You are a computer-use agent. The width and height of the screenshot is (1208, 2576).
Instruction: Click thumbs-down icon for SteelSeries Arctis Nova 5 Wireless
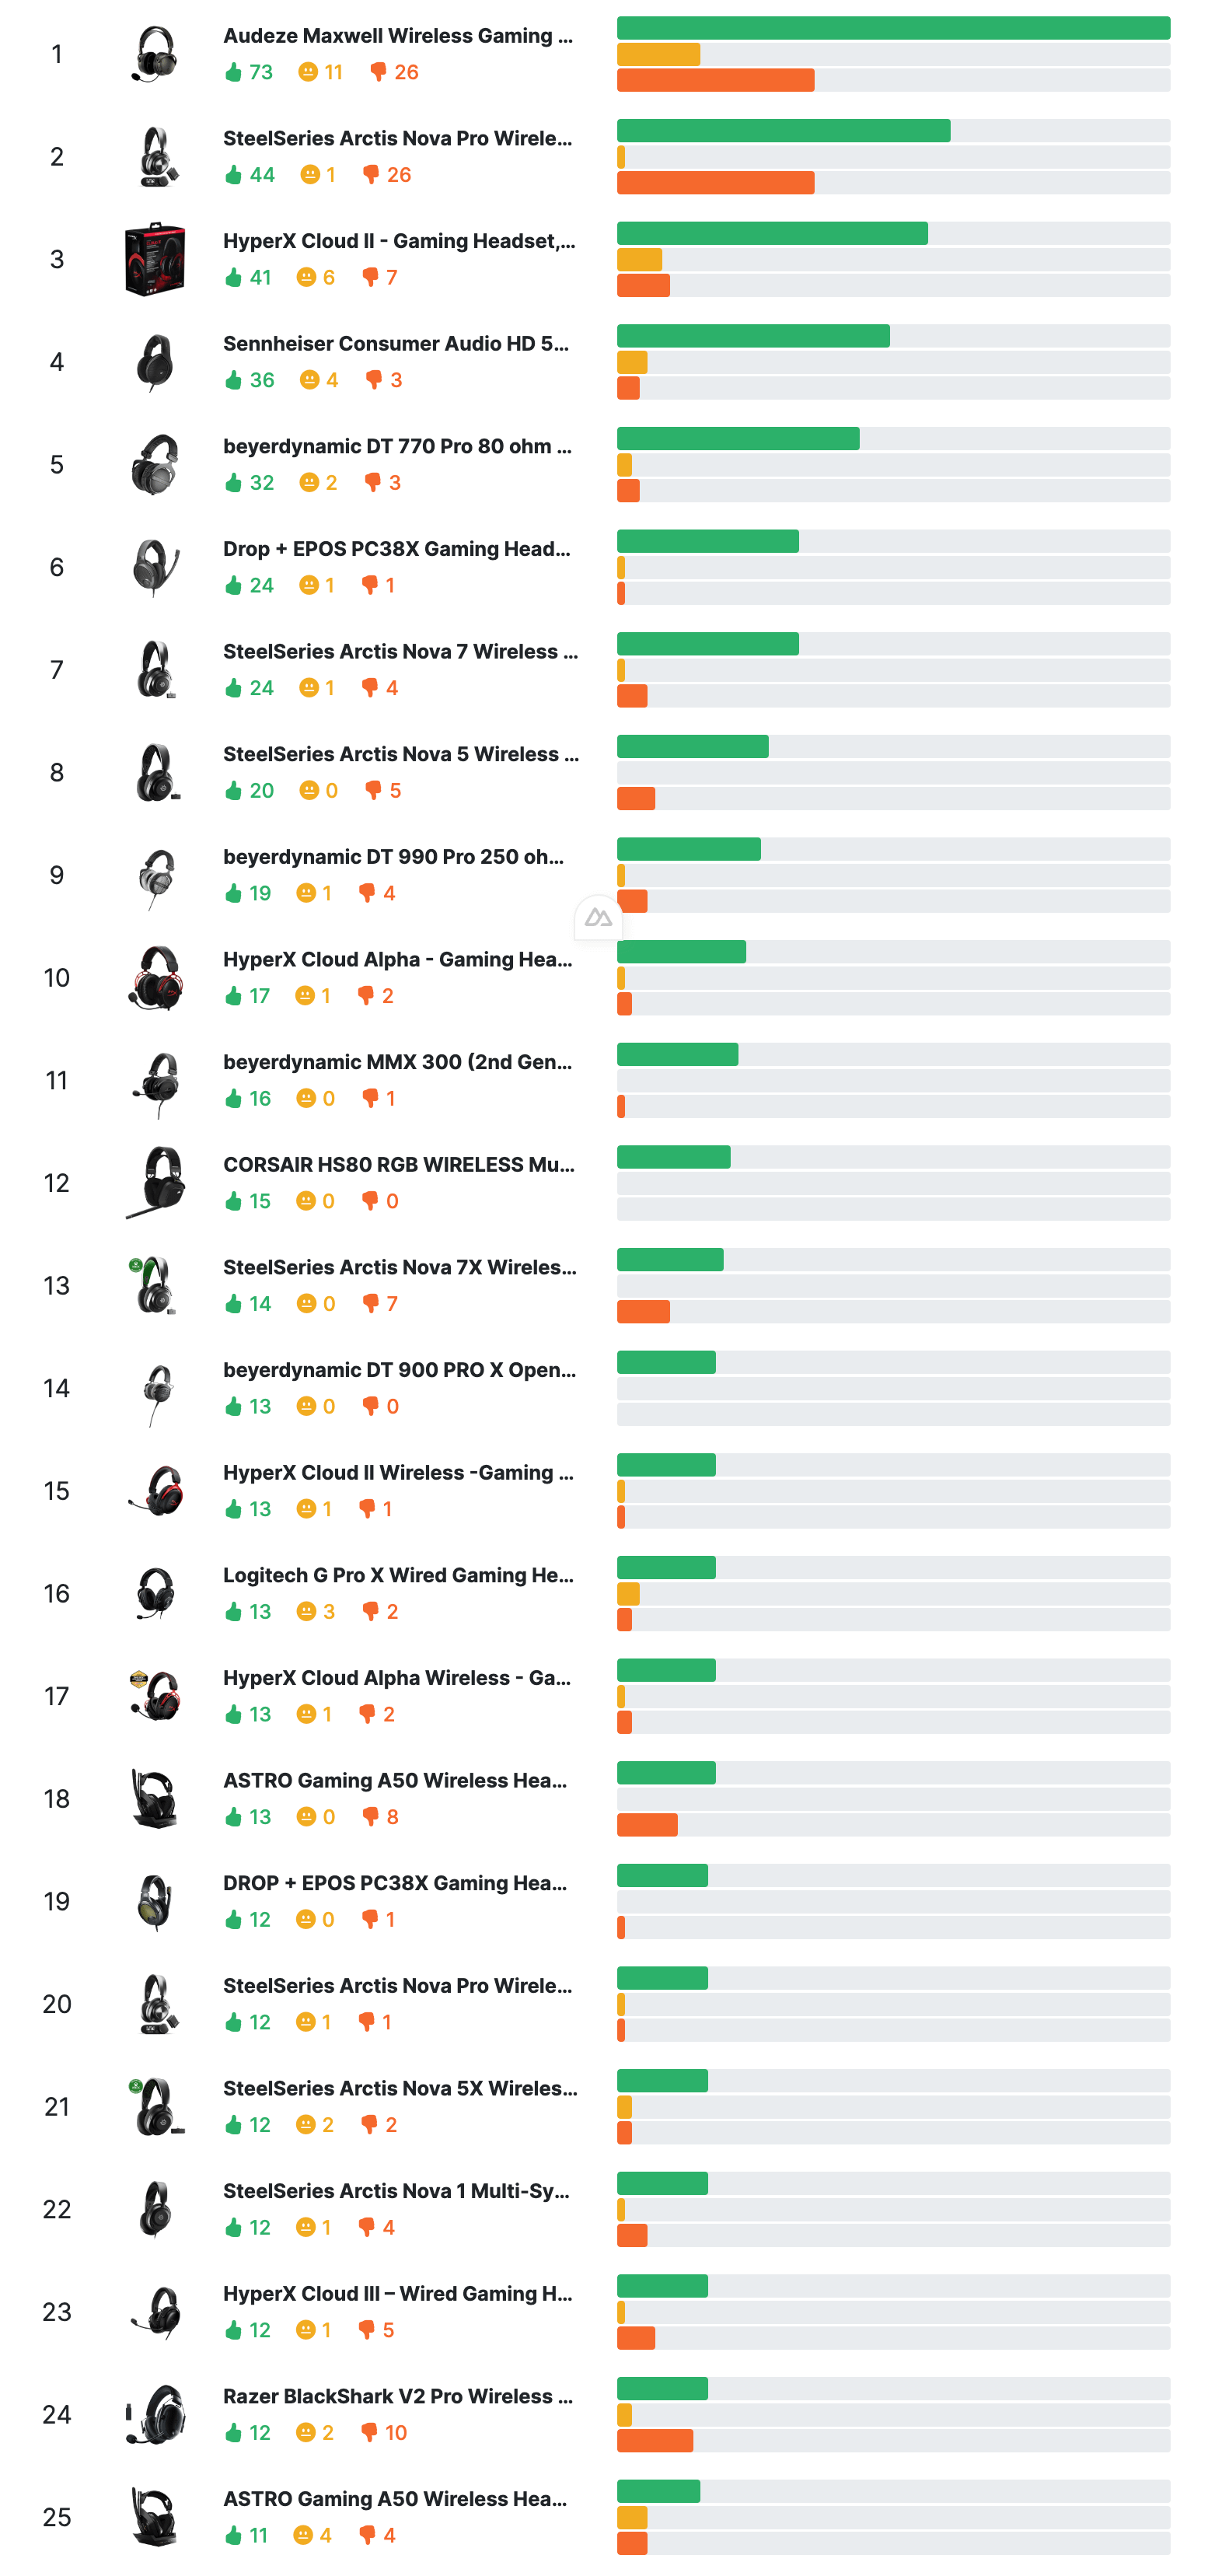click(x=373, y=790)
